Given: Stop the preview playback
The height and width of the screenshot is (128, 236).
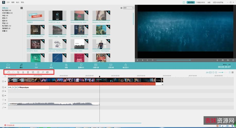Looking at the screenshot, I should (153, 60).
